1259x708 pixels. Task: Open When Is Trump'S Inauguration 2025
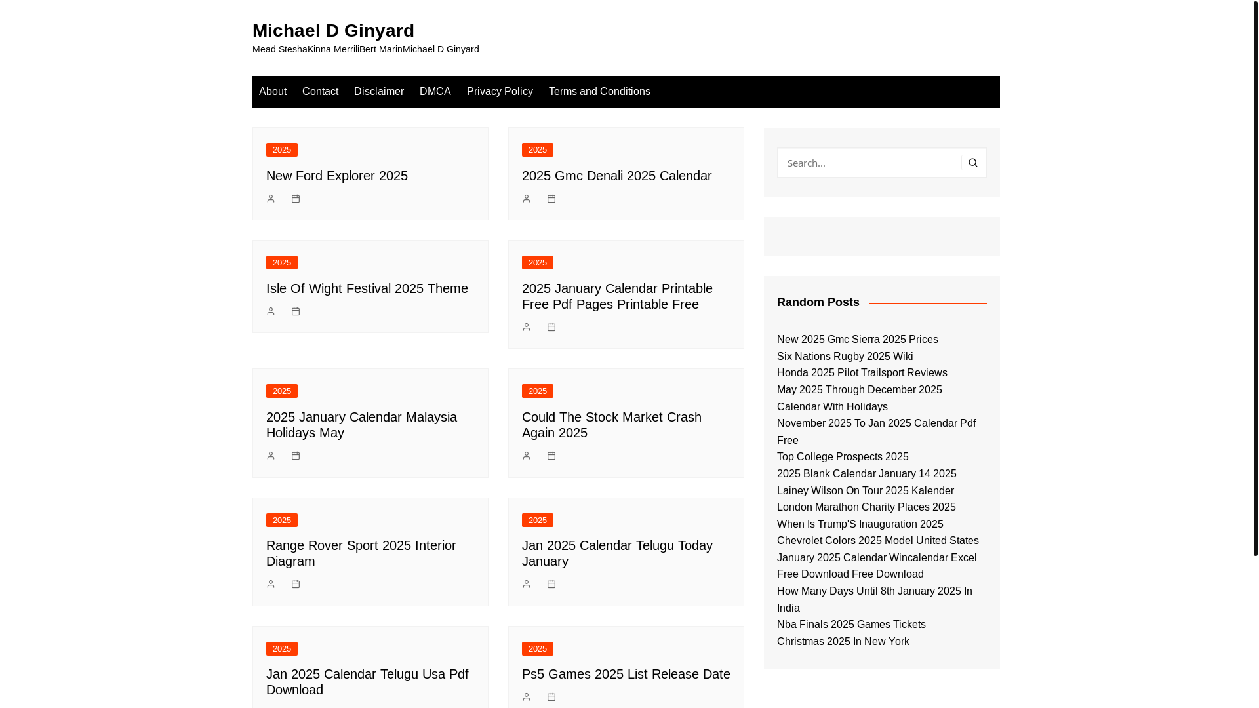click(860, 524)
